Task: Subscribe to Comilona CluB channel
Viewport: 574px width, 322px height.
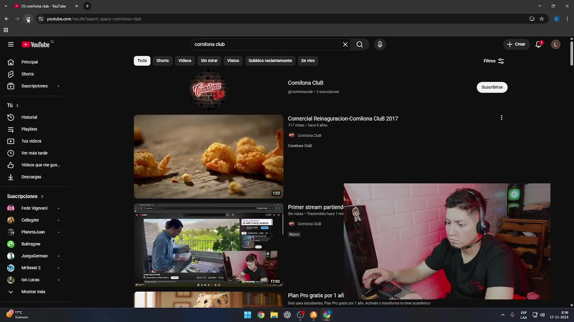Action: [492, 87]
